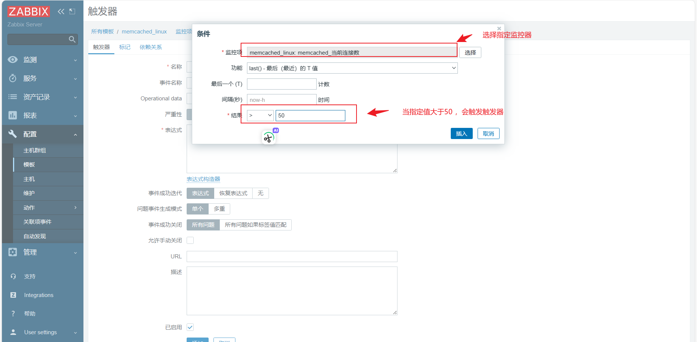Select 多重 problem event generation mode
The image size is (697, 342).
[219, 209]
